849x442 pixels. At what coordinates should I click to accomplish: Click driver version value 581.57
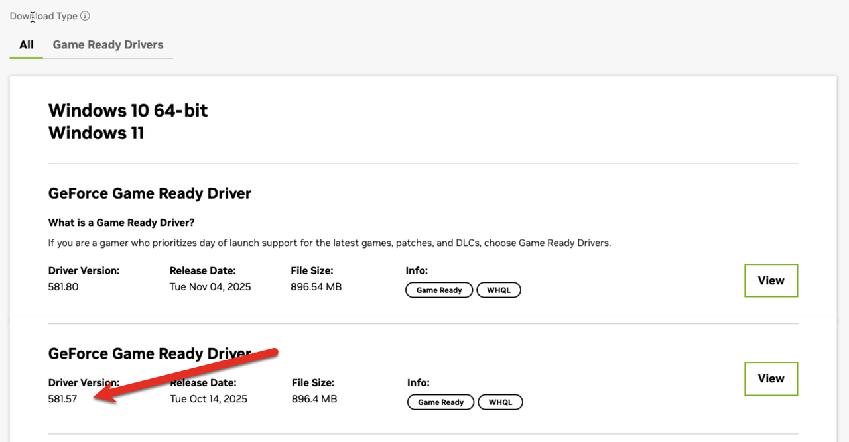(63, 399)
